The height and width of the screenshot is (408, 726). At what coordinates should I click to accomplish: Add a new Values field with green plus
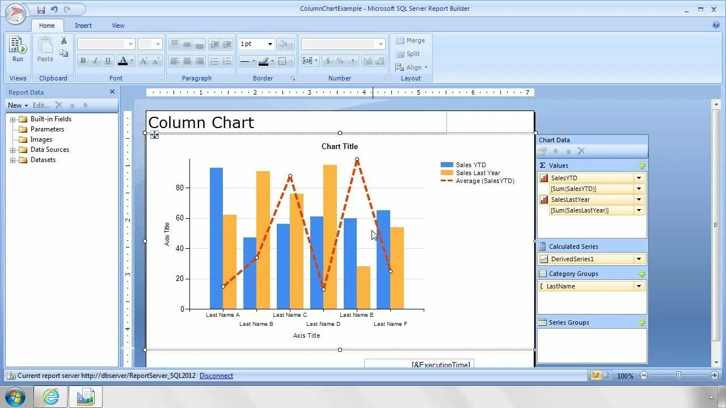642,165
